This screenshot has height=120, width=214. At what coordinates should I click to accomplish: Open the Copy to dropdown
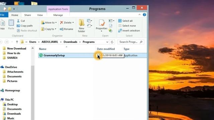[x=48, y=29]
